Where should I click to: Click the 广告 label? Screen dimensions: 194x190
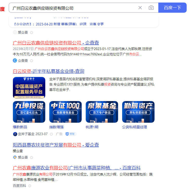click(59, 134)
